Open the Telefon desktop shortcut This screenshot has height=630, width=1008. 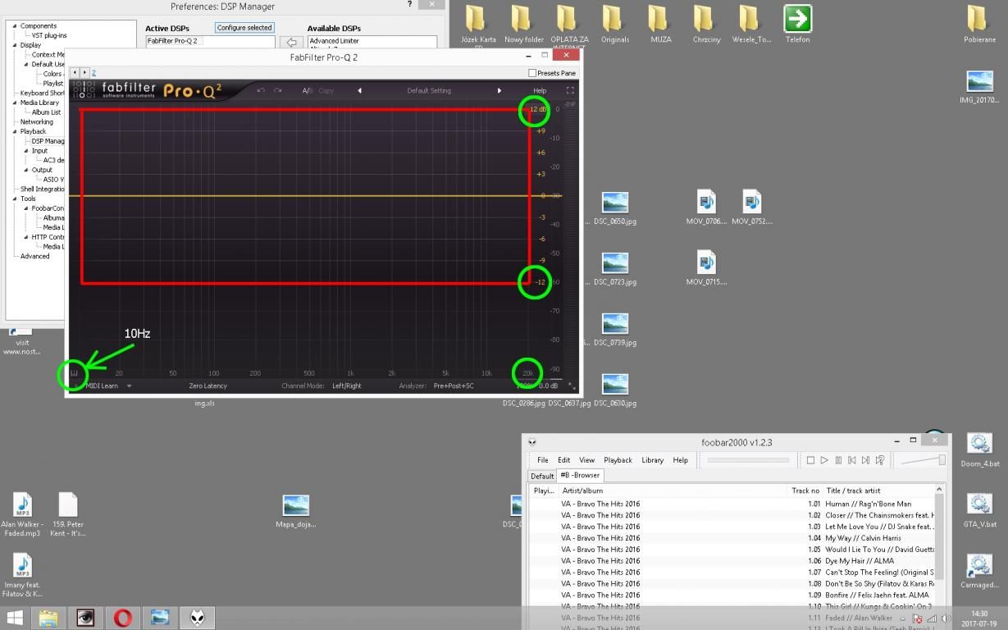point(797,24)
